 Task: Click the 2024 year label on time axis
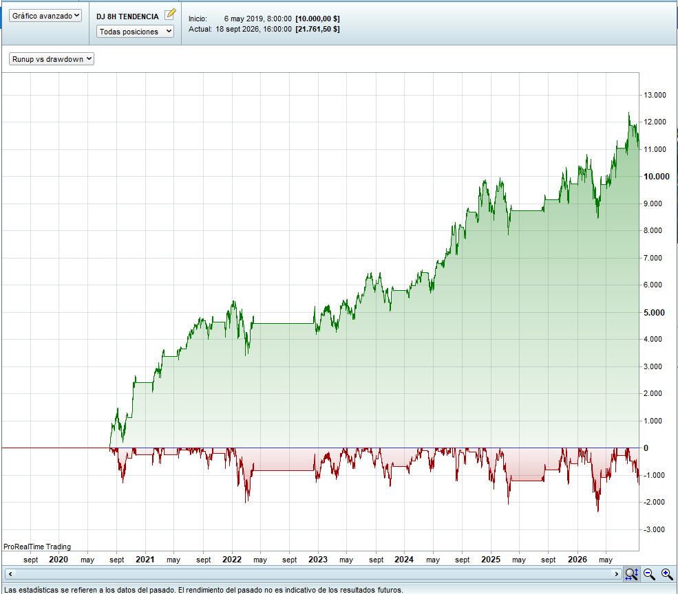coord(404,560)
